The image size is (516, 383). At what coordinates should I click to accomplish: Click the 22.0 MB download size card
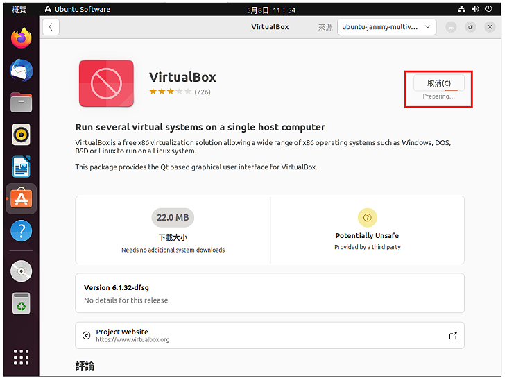pyautogui.click(x=173, y=230)
